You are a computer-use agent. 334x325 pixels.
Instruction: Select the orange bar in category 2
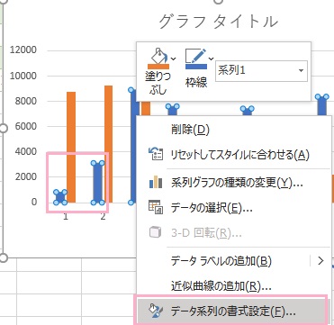coord(108,144)
